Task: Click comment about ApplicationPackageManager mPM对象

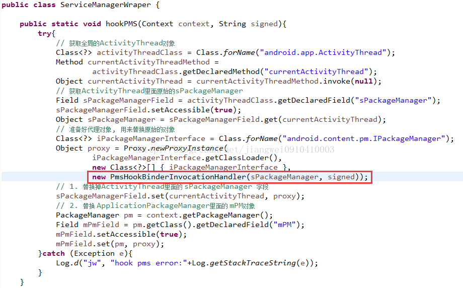Action: 156,206
